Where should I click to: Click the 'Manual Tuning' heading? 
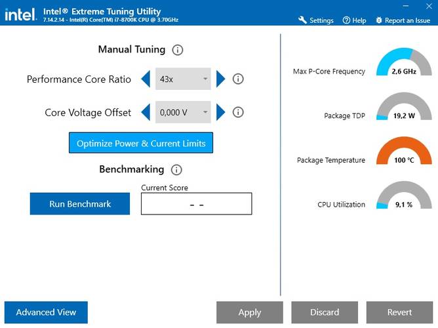132,49
